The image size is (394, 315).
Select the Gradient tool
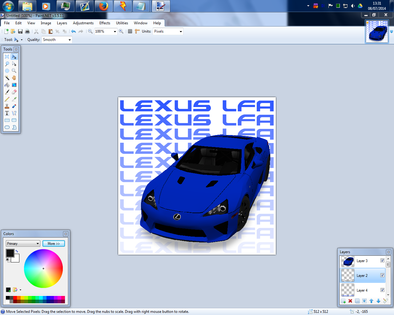[14, 85]
